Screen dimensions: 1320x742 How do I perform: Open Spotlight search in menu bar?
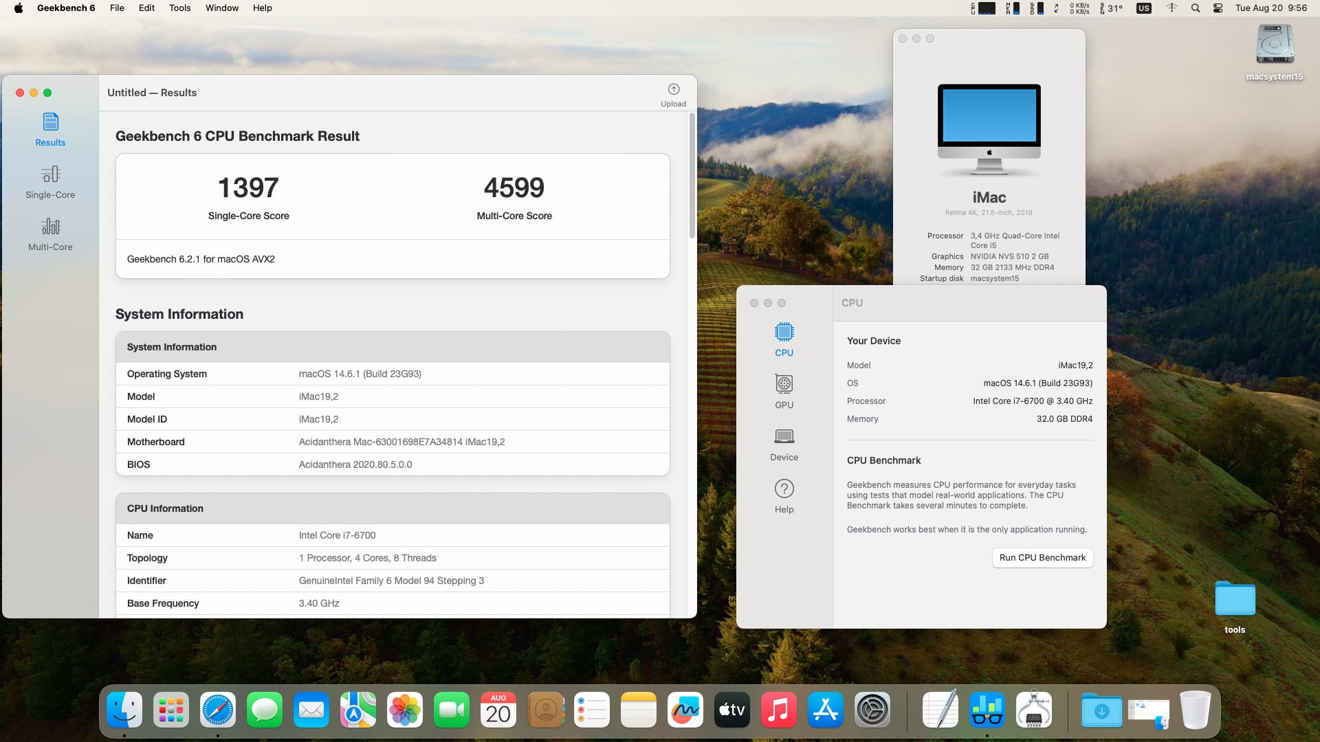[1196, 8]
